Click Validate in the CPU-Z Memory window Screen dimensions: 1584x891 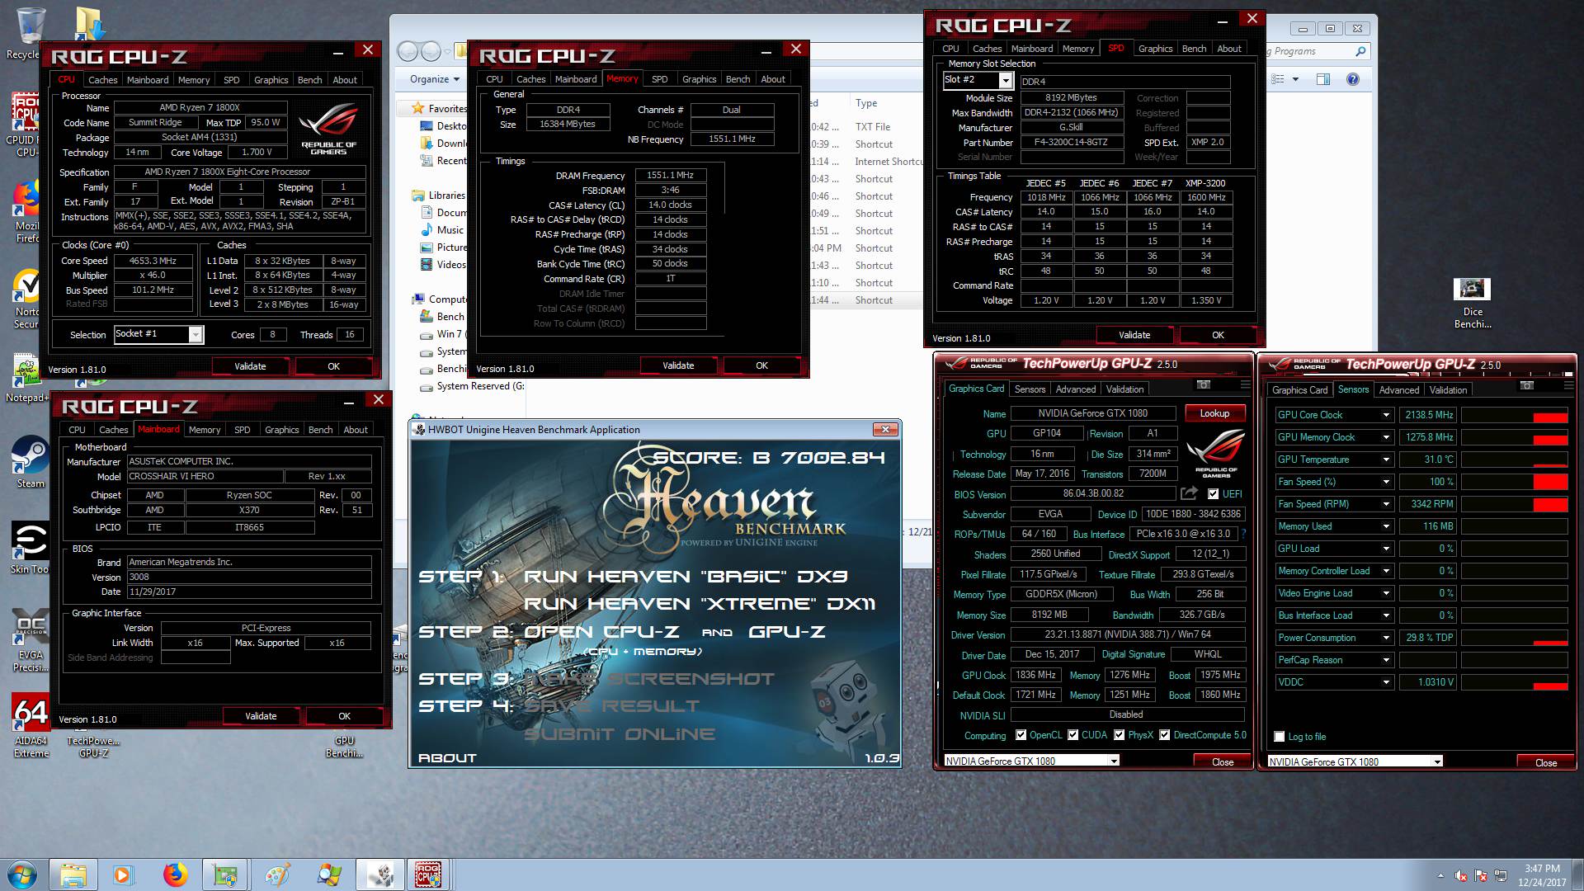tap(678, 365)
